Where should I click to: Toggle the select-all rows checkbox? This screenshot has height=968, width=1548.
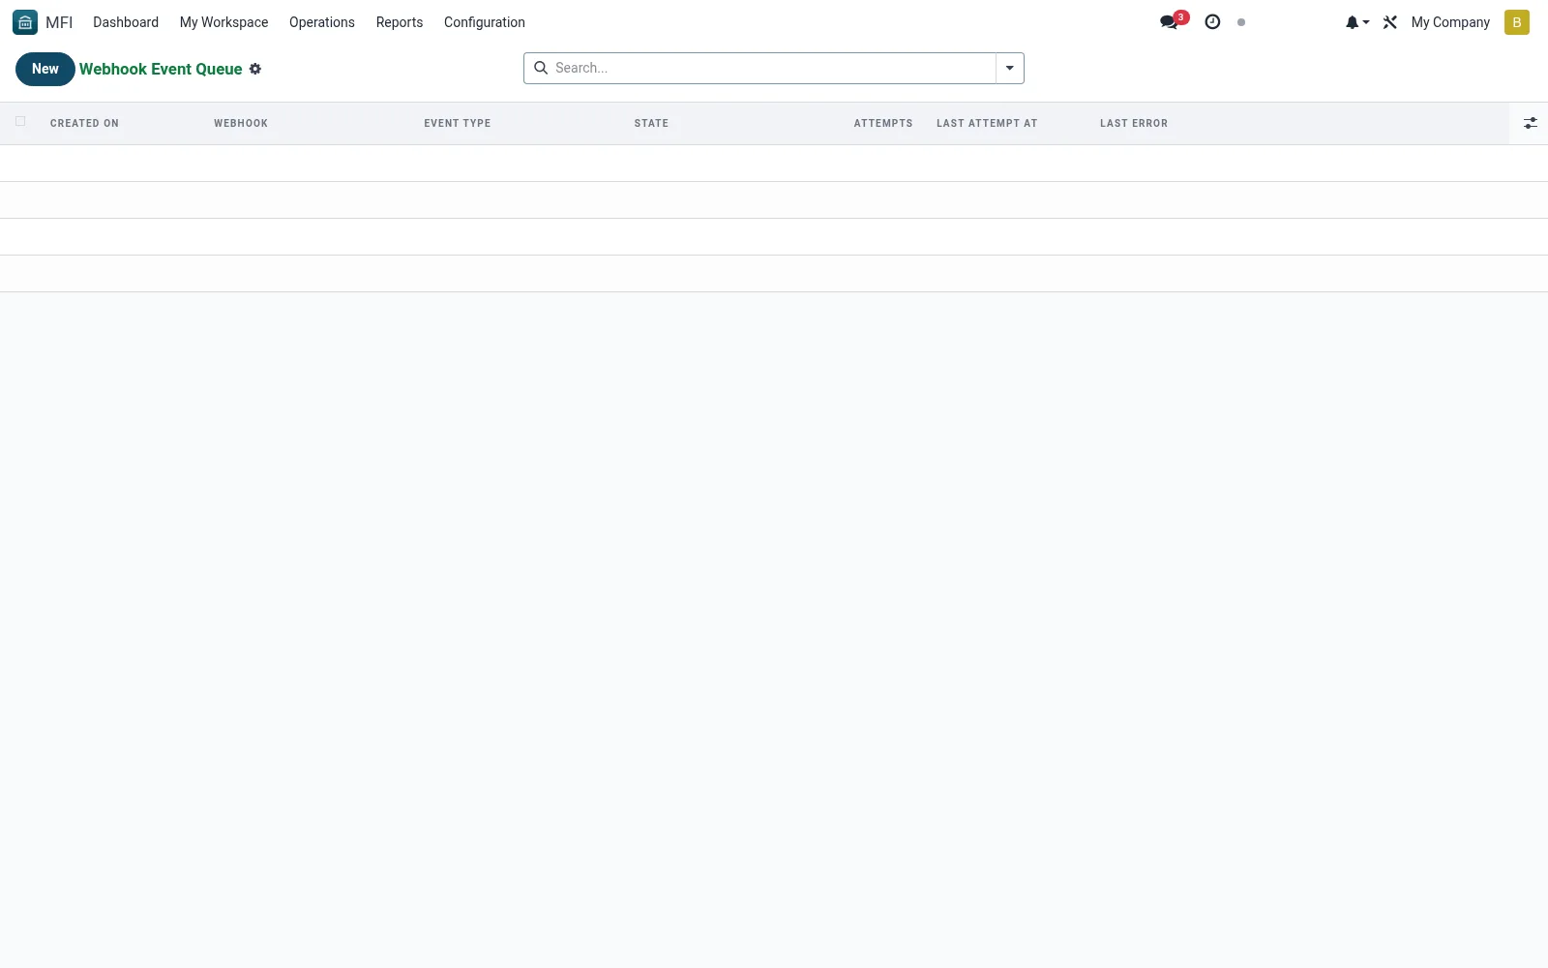pyautogui.click(x=20, y=122)
